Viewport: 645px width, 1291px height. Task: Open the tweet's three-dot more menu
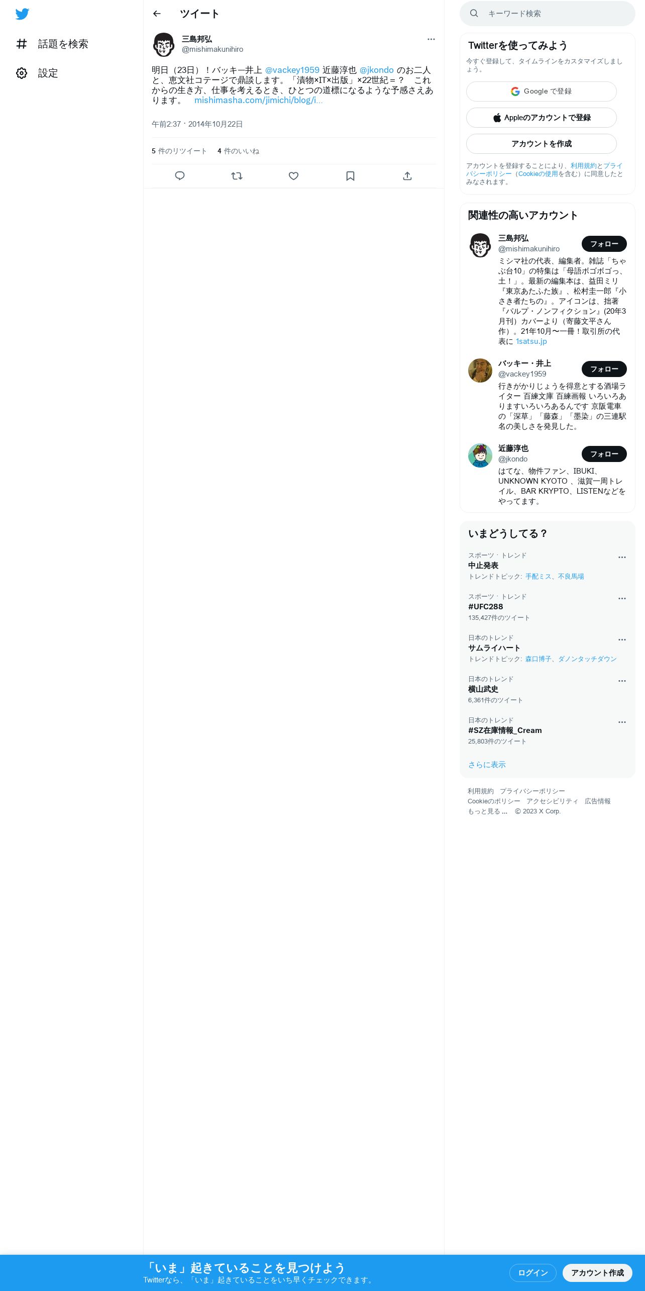point(431,39)
